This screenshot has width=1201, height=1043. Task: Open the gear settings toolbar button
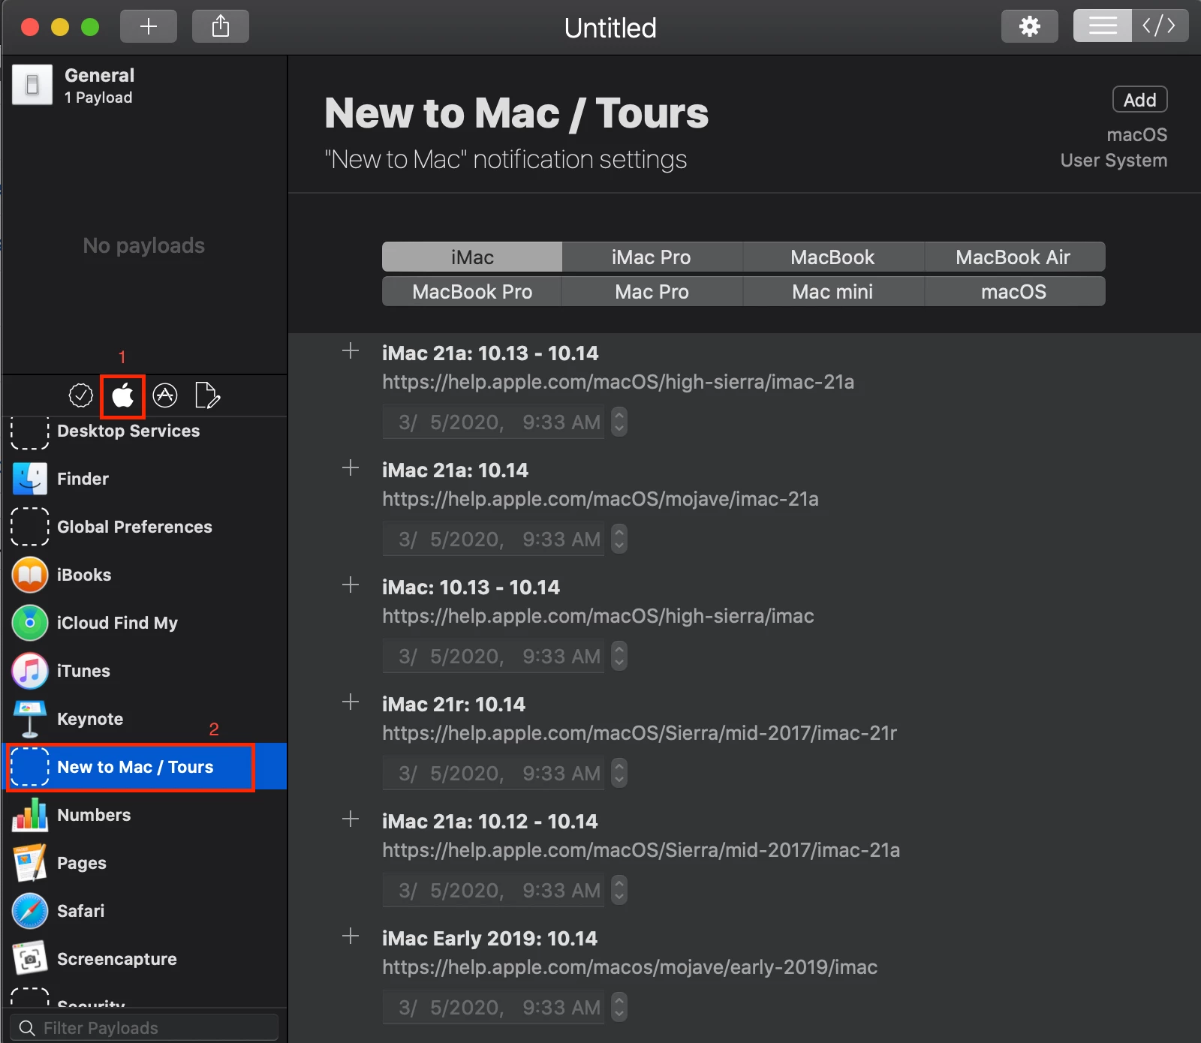click(x=1030, y=26)
